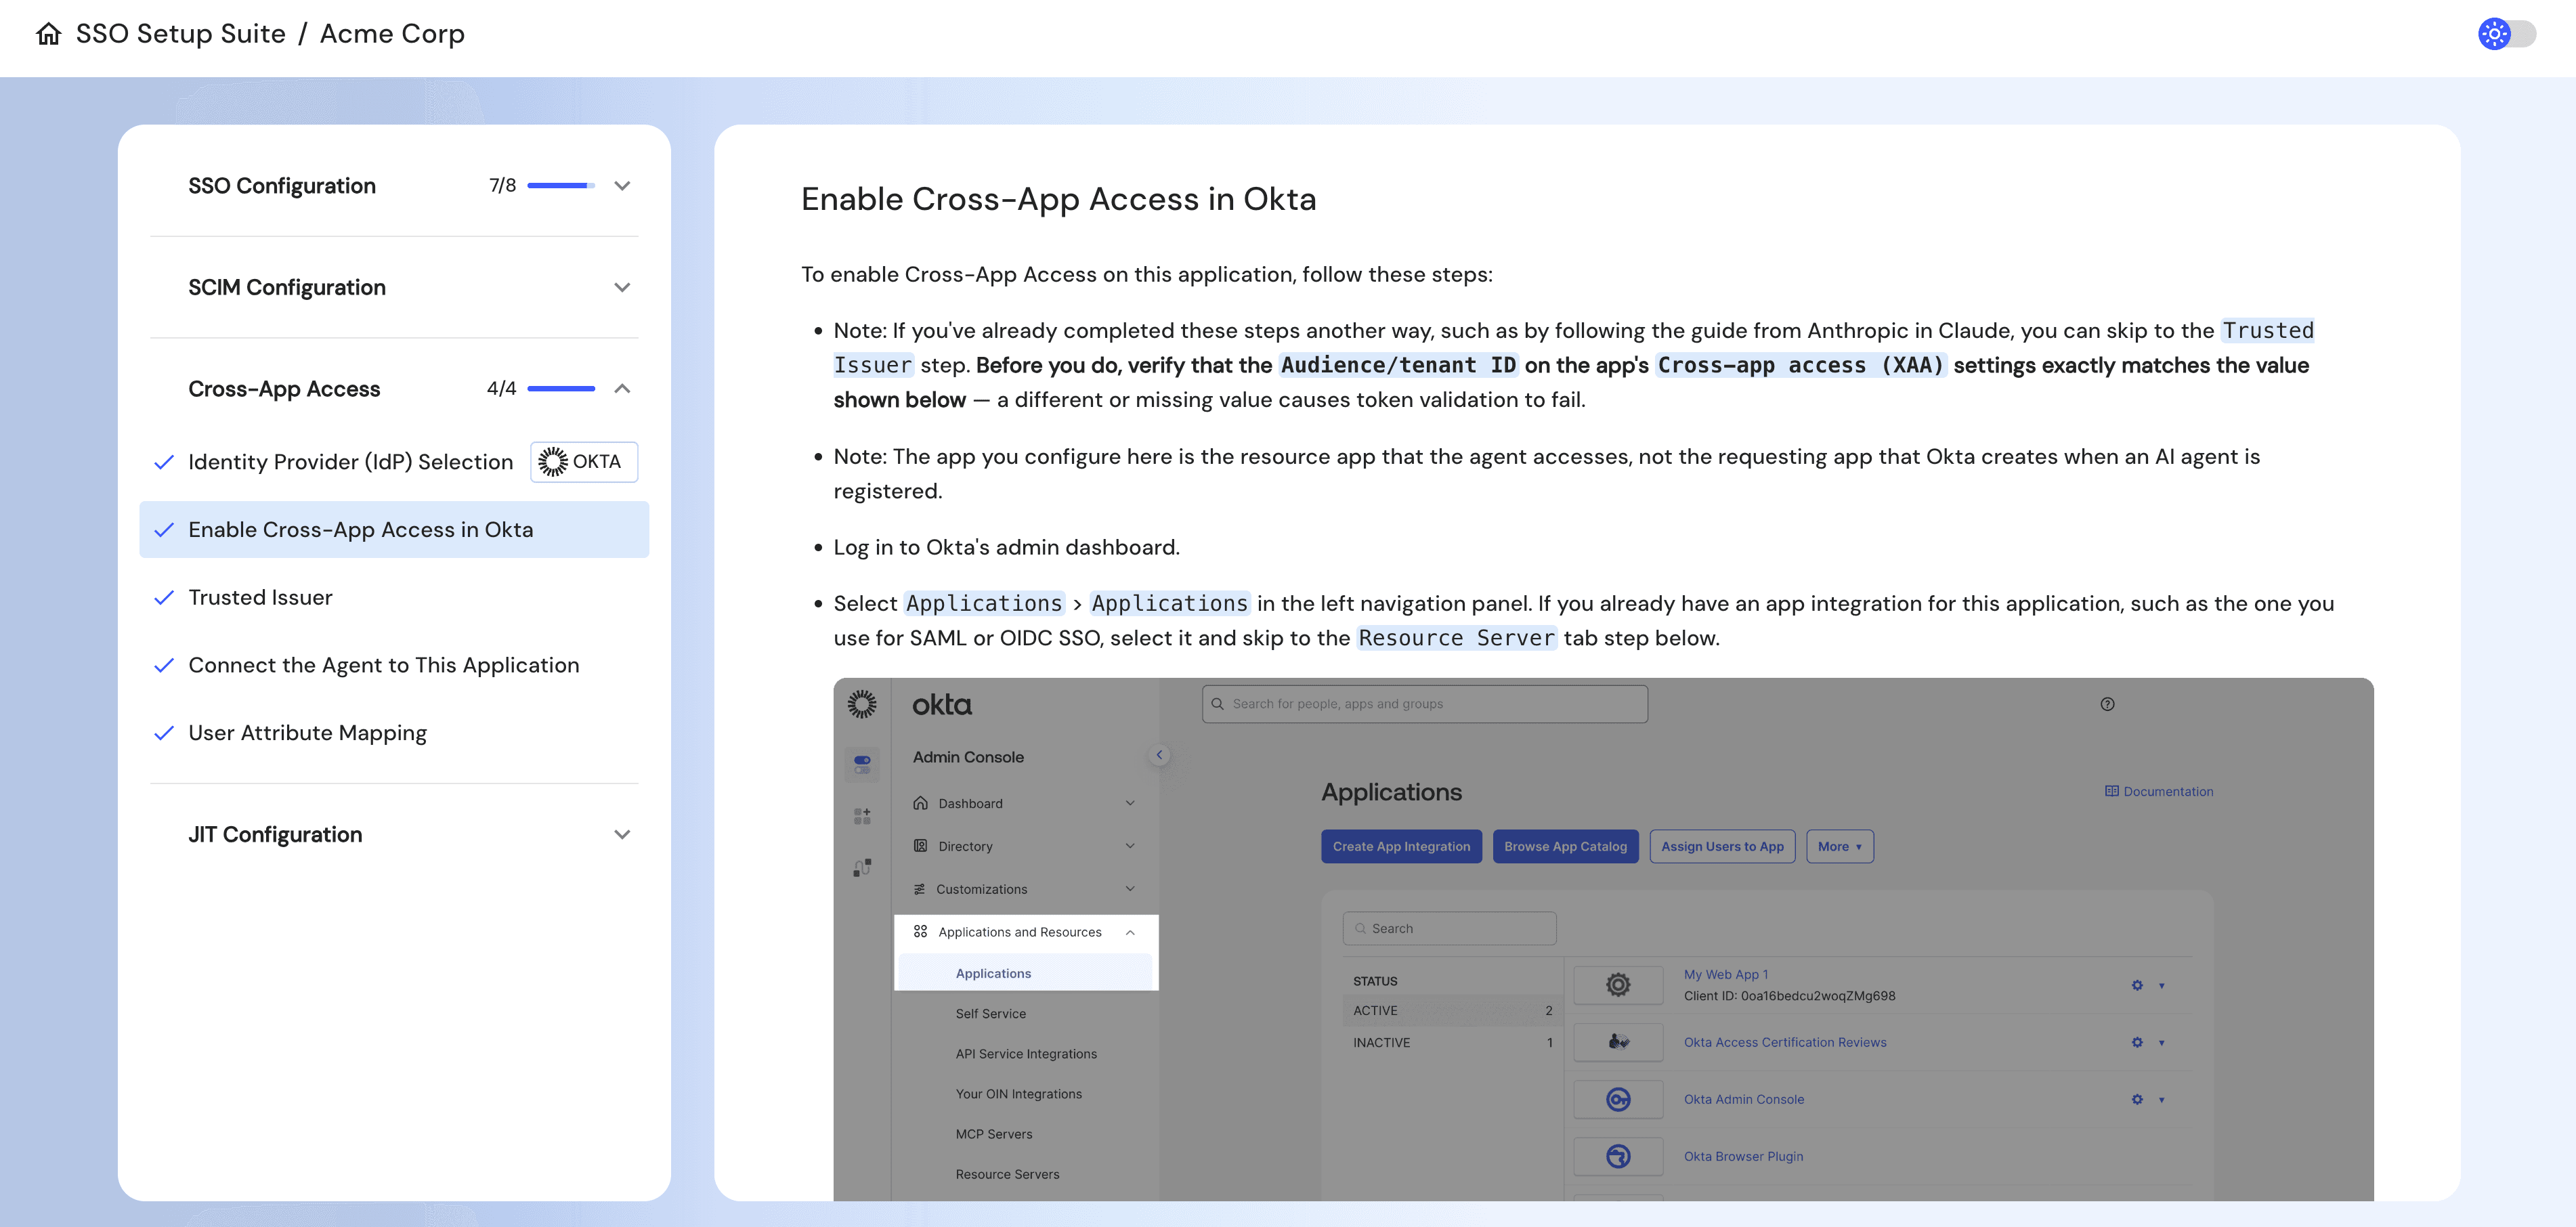This screenshot has height=1227, width=2576.
Task: Click the Okta sunburst logo in screenshot
Action: coord(862,704)
